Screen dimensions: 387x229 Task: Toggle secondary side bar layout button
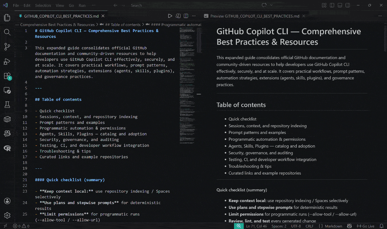[x=347, y=5]
